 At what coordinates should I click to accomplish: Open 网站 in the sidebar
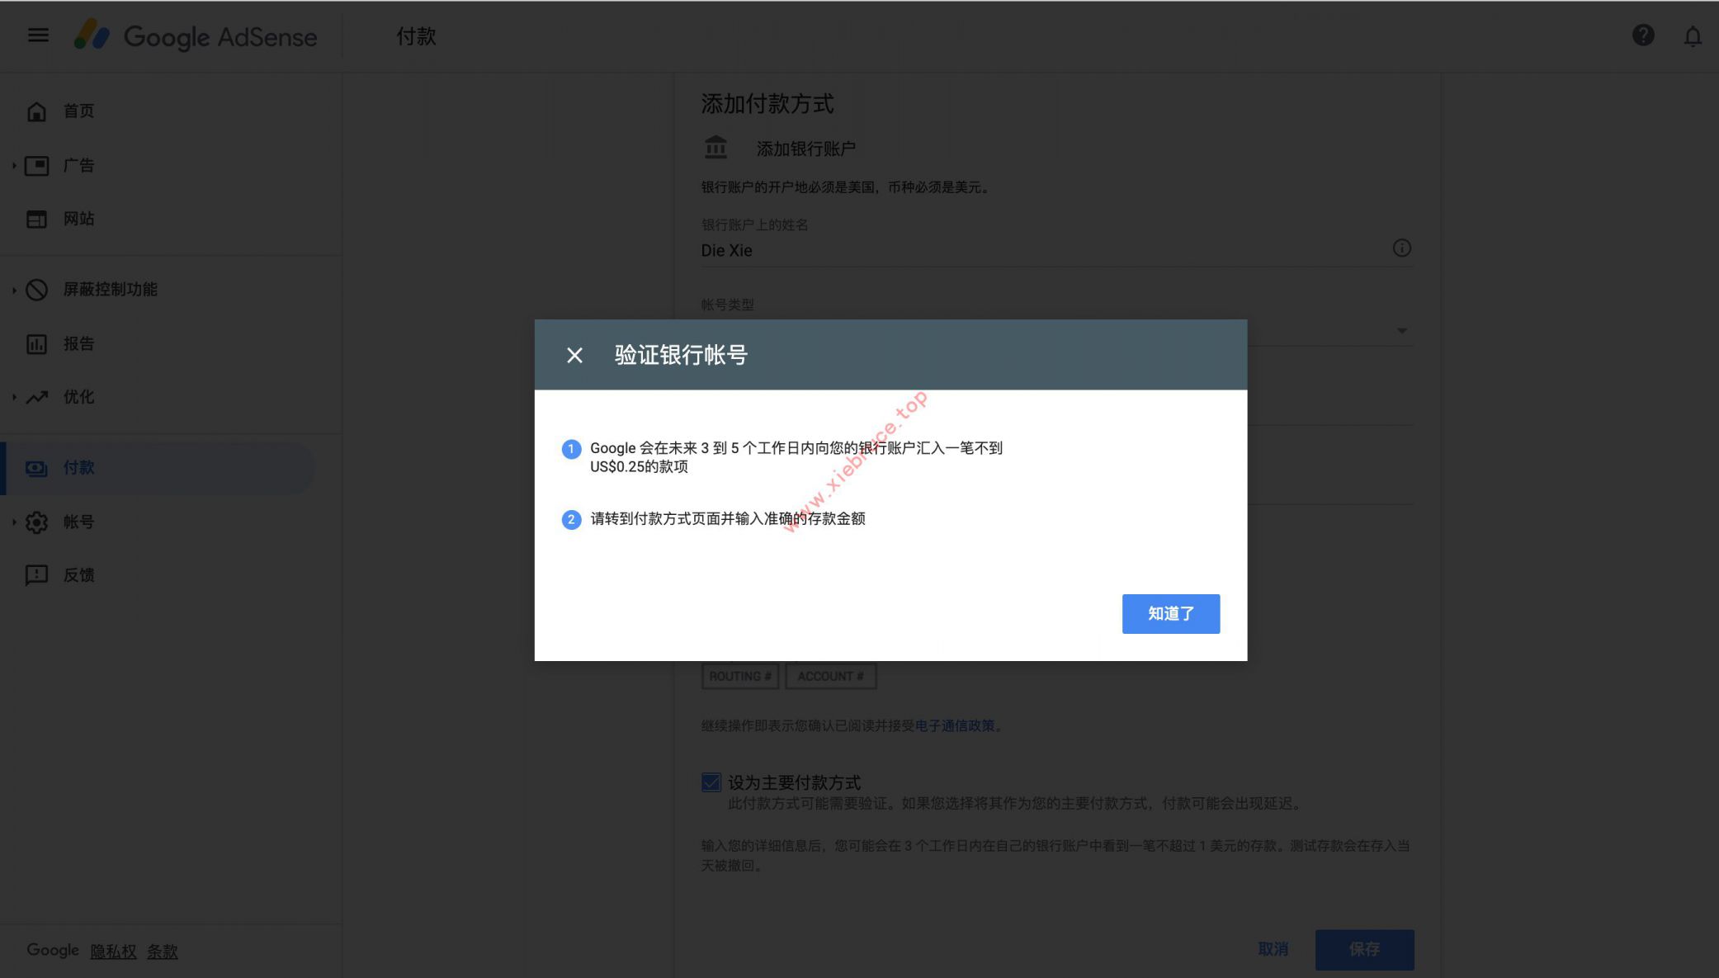(x=79, y=220)
